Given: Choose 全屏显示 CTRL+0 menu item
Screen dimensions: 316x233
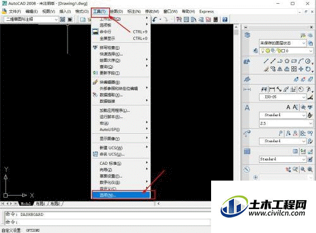Looking at the screenshot, I should click(x=121, y=39).
